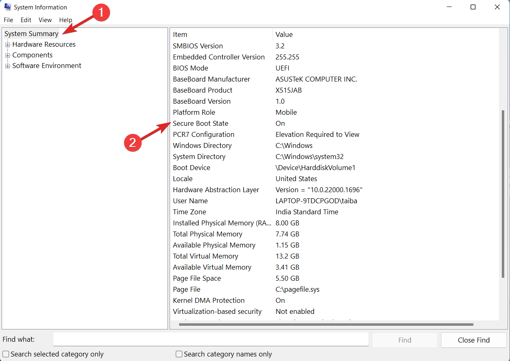Enable Search selected category only checkbox
Image resolution: width=510 pixels, height=361 pixels.
(x=6, y=354)
